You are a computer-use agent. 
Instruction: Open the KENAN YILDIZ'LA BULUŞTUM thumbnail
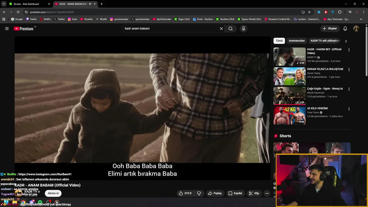click(x=290, y=76)
